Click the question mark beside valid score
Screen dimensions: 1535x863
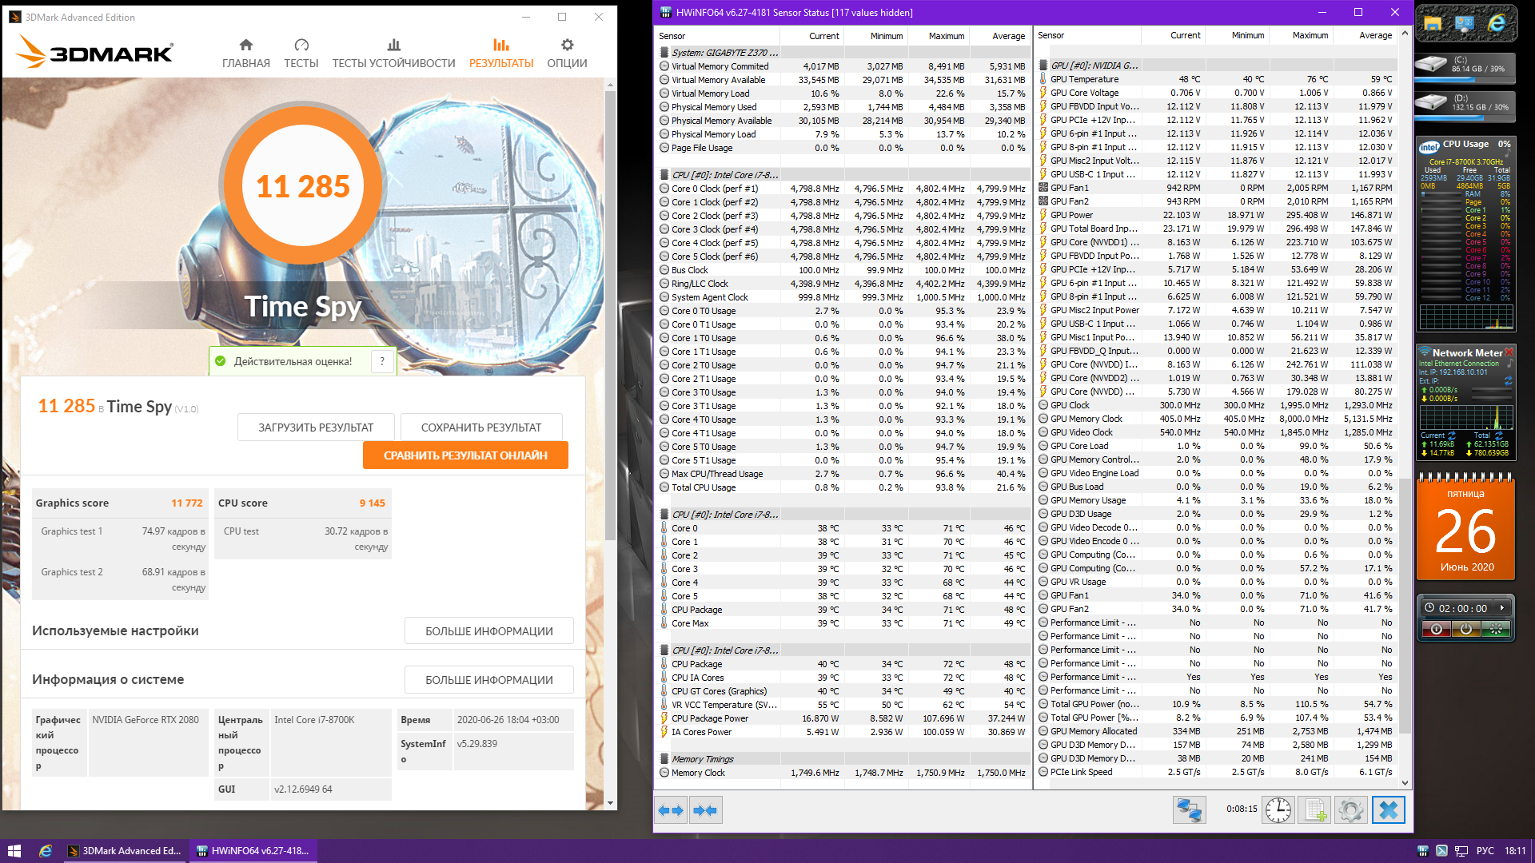pyautogui.click(x=382, y=361)
